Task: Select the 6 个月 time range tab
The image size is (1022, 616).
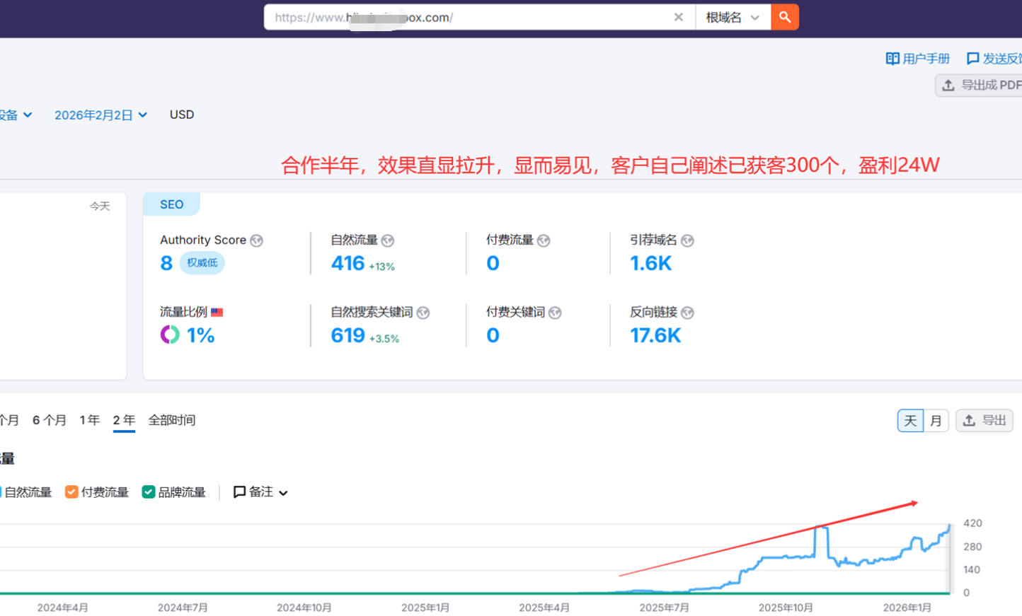Action: pyautogui.click(x=50, y=420)
